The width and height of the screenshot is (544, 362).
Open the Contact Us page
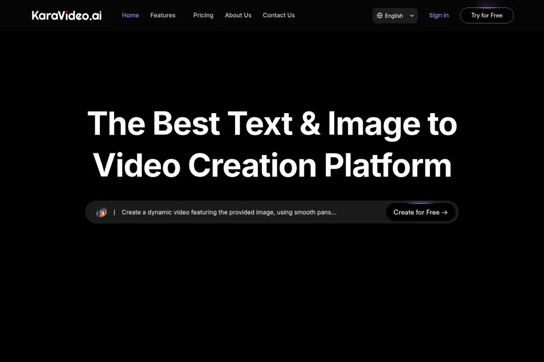tap(279, 15)
